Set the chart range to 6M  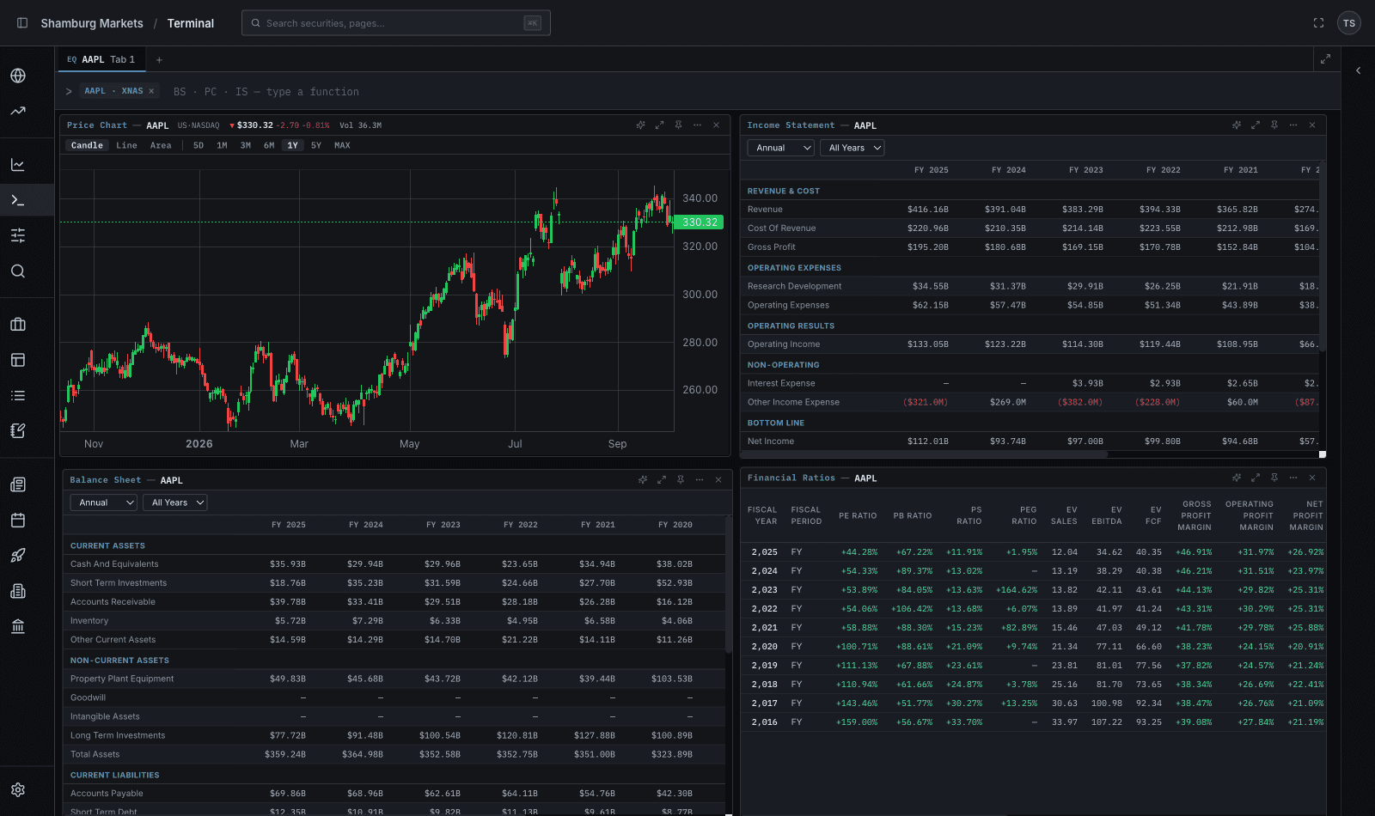click(269, 146)
